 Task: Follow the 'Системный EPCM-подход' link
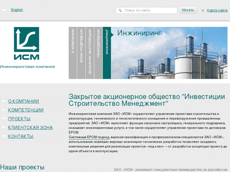(x=89, y=137)
